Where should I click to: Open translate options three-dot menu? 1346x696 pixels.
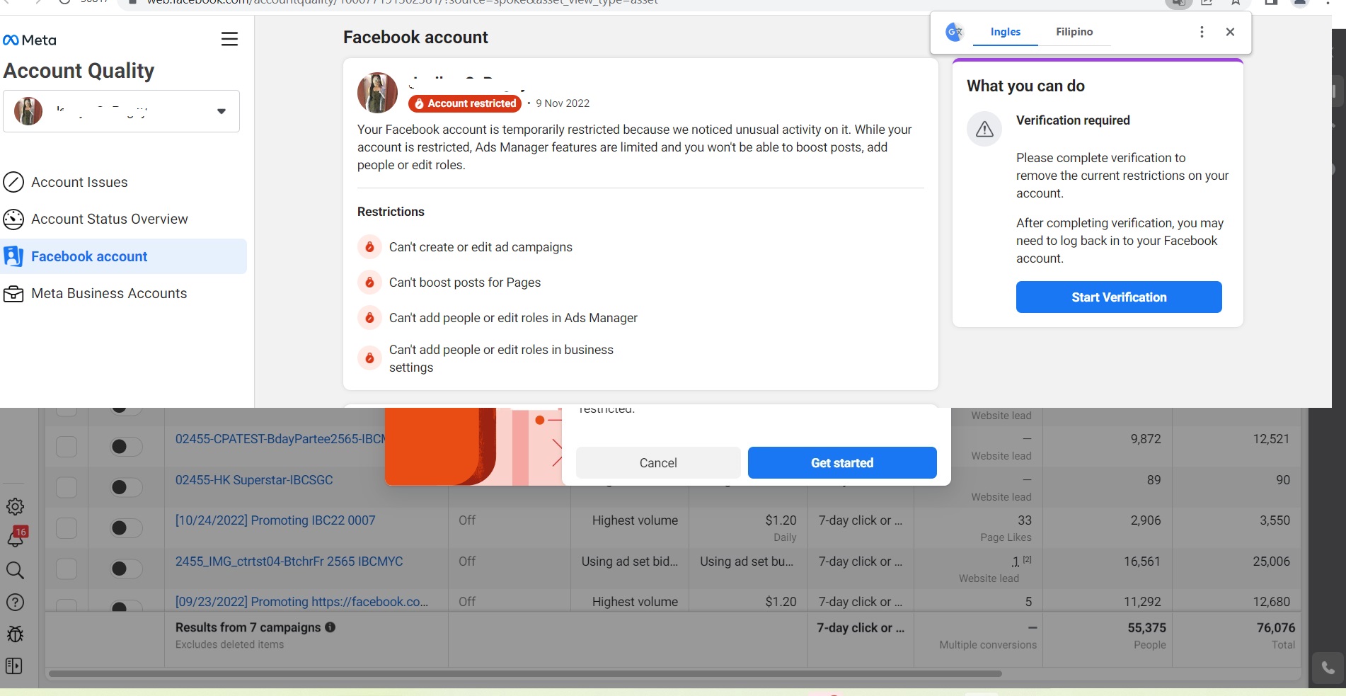point(1202,32)
